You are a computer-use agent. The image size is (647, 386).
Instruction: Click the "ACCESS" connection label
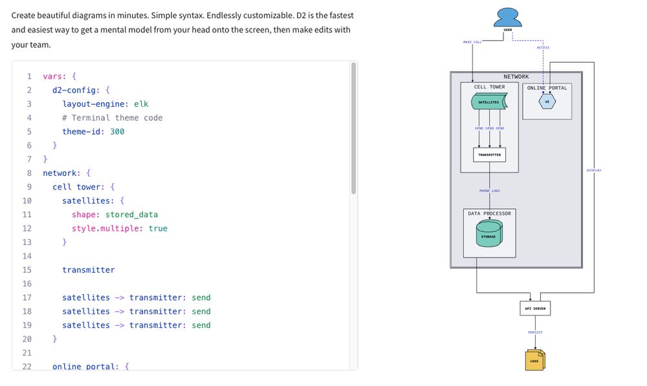(x=543, y=47)
